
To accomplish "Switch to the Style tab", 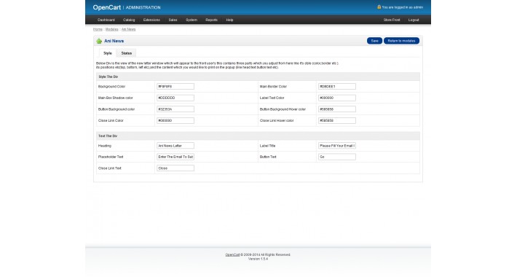I will tap(108, 53).
